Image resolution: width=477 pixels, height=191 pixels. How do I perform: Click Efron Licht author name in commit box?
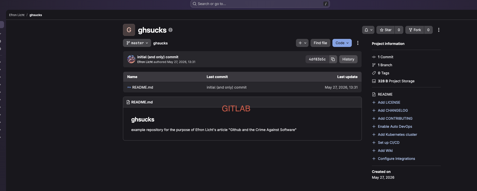click(x=145, y=62)
